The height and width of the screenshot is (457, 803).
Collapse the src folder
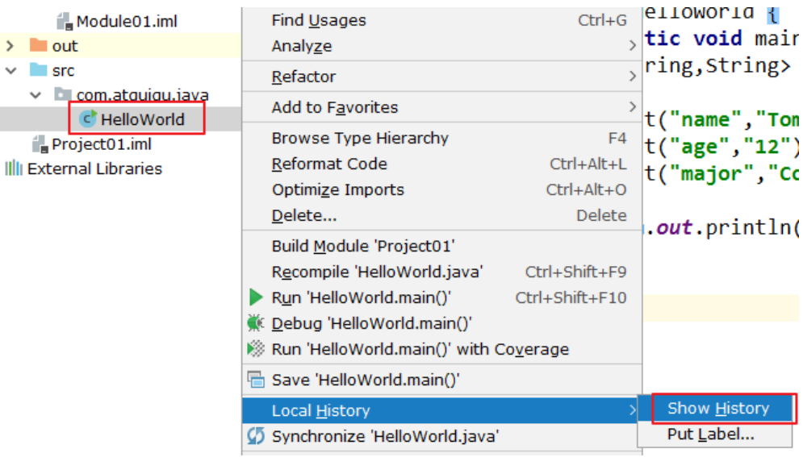pyautogui.click(x=11, y=70)
